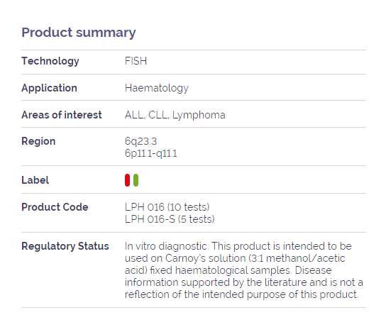Click the Region row label
Screen dimensions: 381x332
tap(38, 141)
